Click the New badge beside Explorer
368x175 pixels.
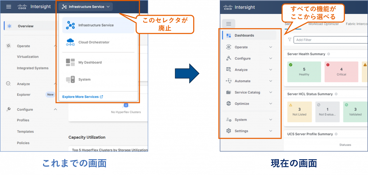click(x=50, y=95)
